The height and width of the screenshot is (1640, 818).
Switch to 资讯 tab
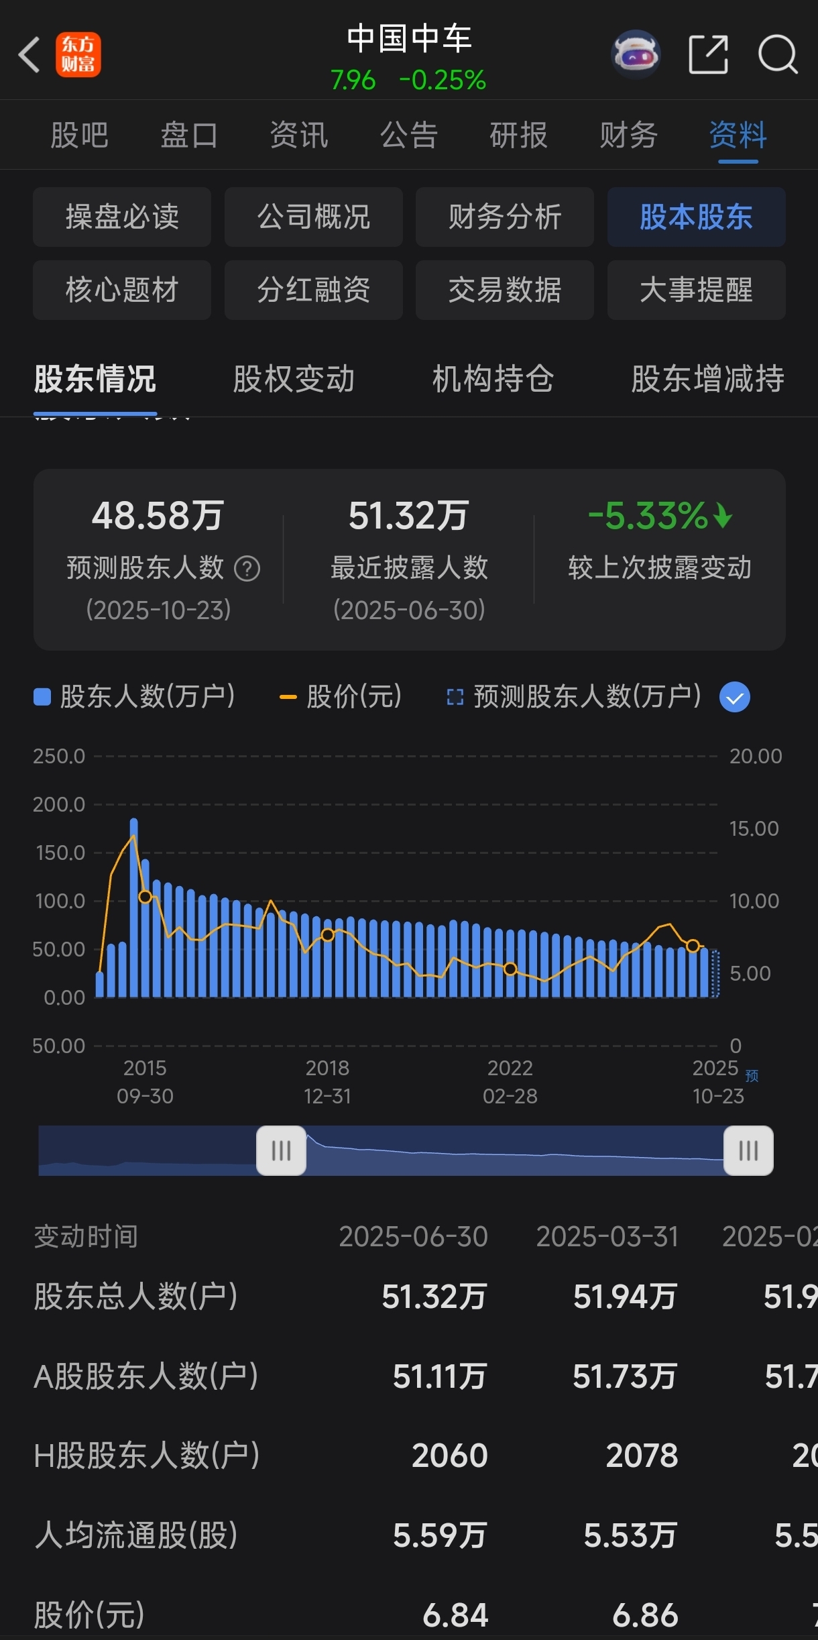tap(299, 135)
